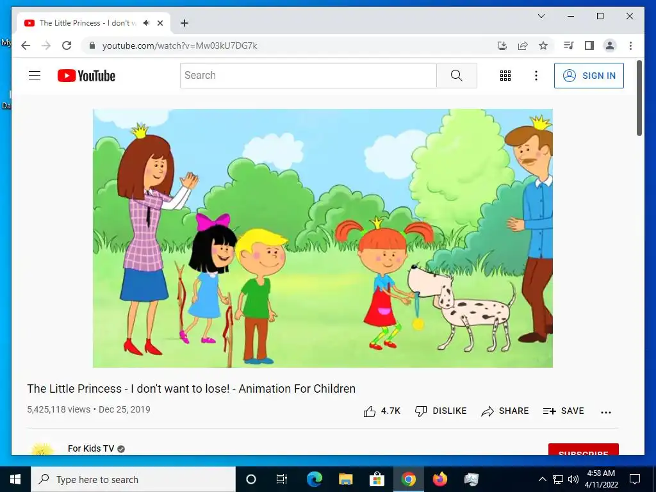Image resolution: width=656 pixels, height=492 pixels.
Task: Show hidden tray icons chevron
Action: point(542,479)
